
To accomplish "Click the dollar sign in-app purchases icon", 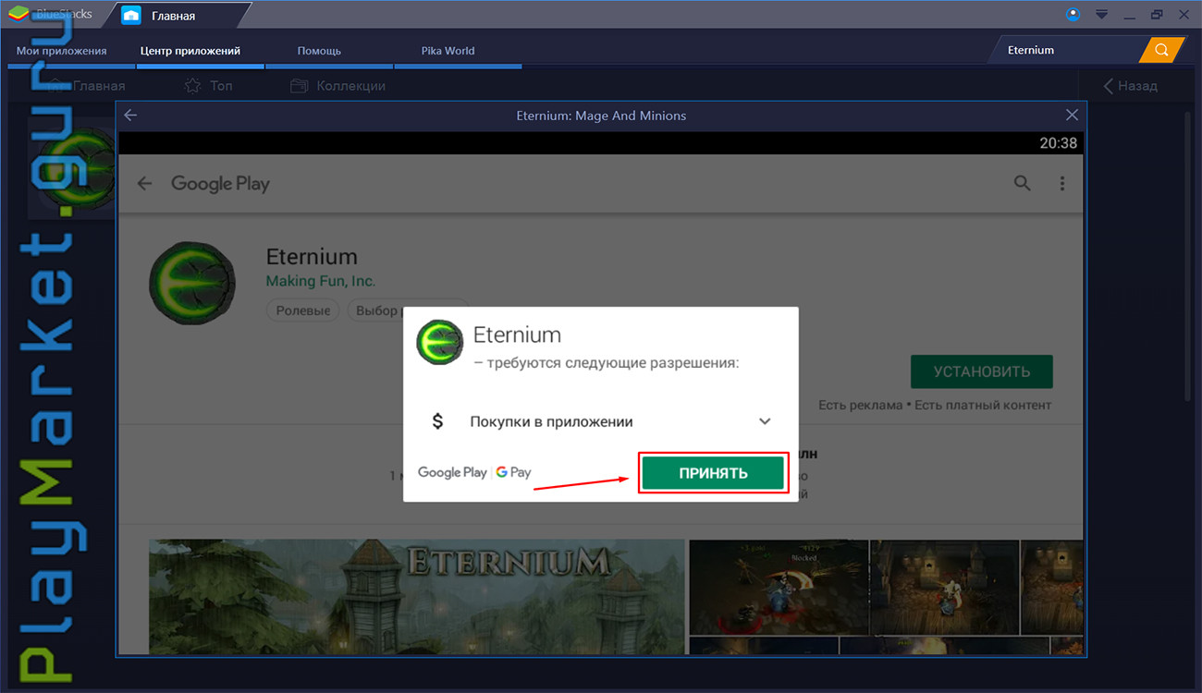I will (x=438, y=421).
